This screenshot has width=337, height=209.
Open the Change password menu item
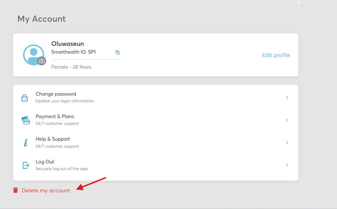coord(56,94)
